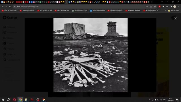Screen dimensions: 181x102
Task: Open the red ad-blocker extension icon
Action: 160,7
